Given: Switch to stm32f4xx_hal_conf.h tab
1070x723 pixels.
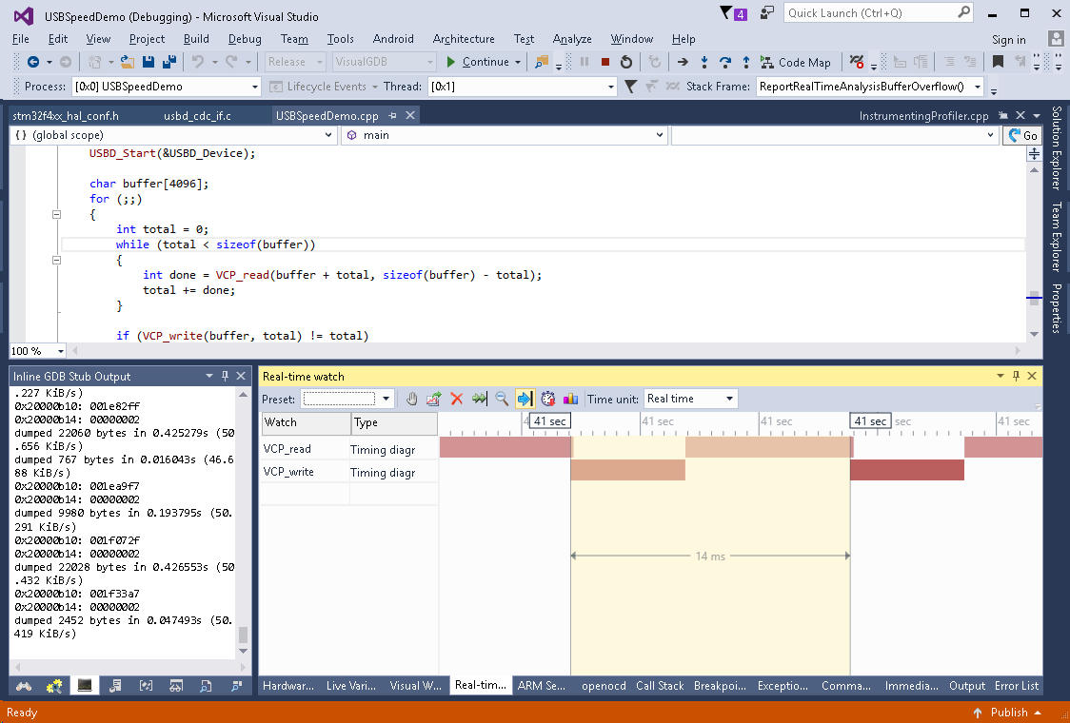Looking at the screenshot, I should pyautogui.click(x=66, y=116).
